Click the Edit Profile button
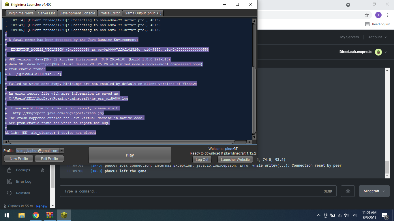This screenshot has height=221, width=394. click(x=49, y=159)
